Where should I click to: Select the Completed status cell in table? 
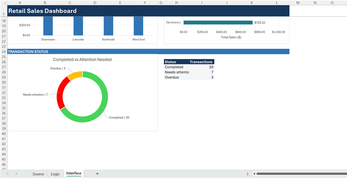[x=176, y=67]
